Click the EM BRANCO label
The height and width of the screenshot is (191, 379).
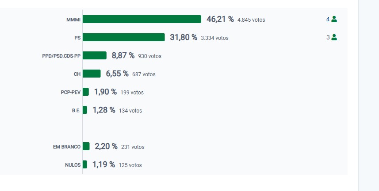coord(67,147)
